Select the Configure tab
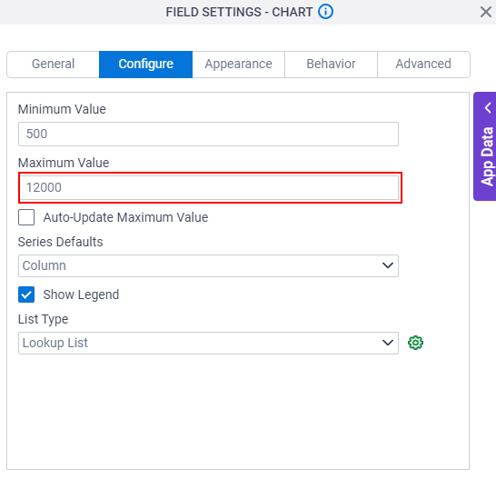Viewport: 496px width, 479px height. (x=146, y=65)
